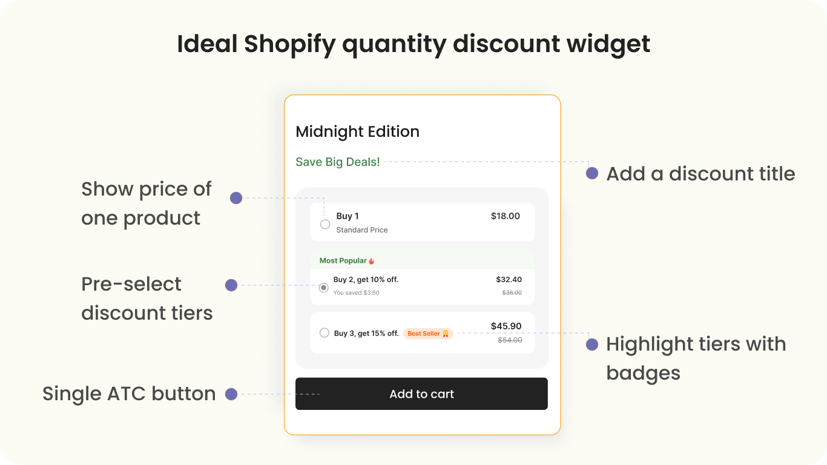Screen dimensions: 827x465
Task: Click the Best Seller badge
Action: 428,334
